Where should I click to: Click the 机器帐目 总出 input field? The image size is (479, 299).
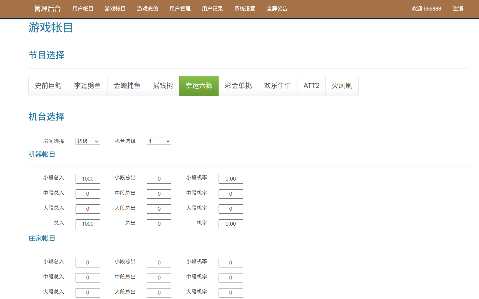click(x=159, y=224)
